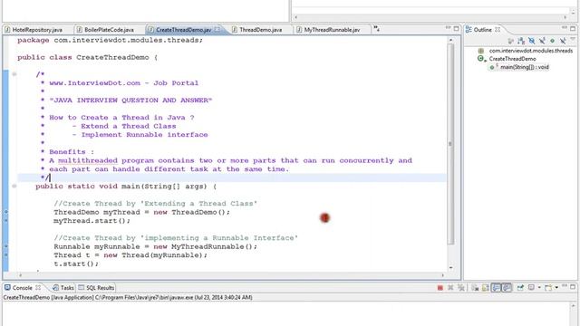The height and width of the screenshot is (326, 580).
Task: Toggle Pin Console
Action: tap(520, 287)
